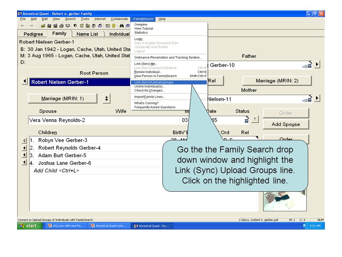Navigate right arrow beside Father Gerber-10
Screen dimensions: 342x257
(317, 65)
